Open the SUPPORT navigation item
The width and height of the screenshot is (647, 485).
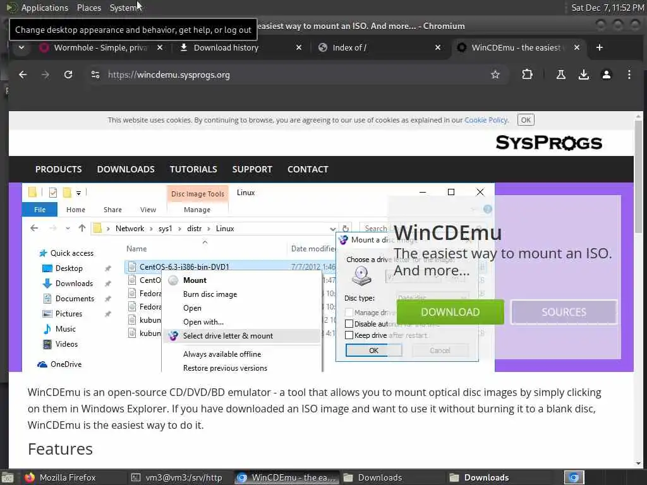[x=252, y=169]
